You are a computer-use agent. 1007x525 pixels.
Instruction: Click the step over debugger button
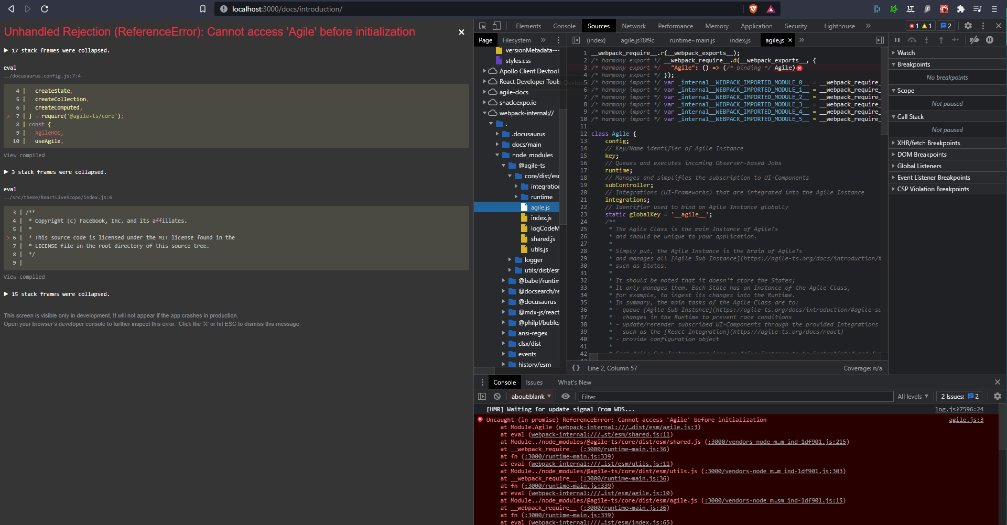912,40
